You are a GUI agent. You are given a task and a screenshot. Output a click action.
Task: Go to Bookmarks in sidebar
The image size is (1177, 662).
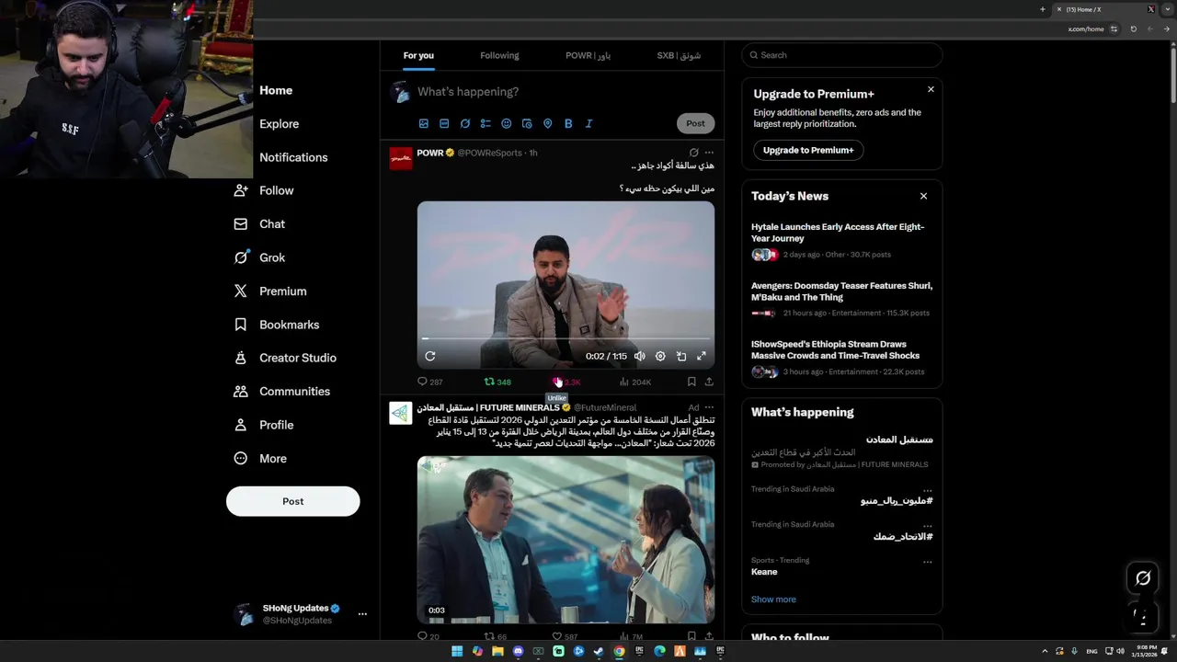tap(276, 325)
